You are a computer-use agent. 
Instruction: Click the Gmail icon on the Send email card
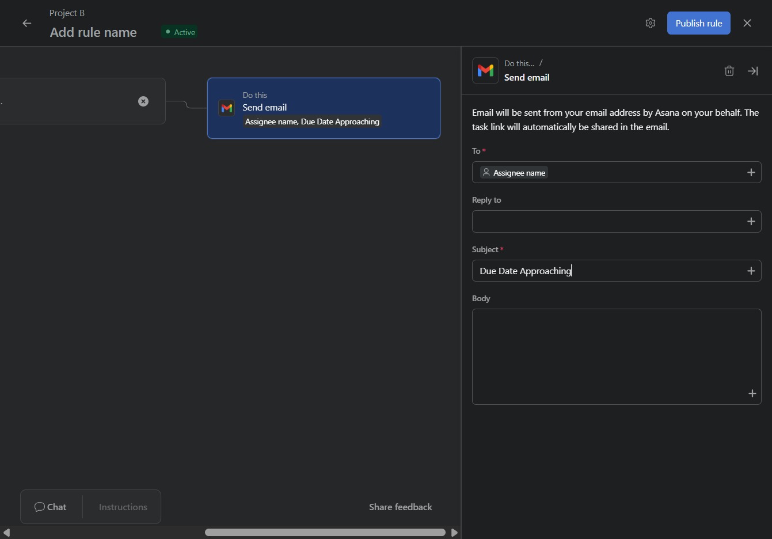click(x=227, y=108)
